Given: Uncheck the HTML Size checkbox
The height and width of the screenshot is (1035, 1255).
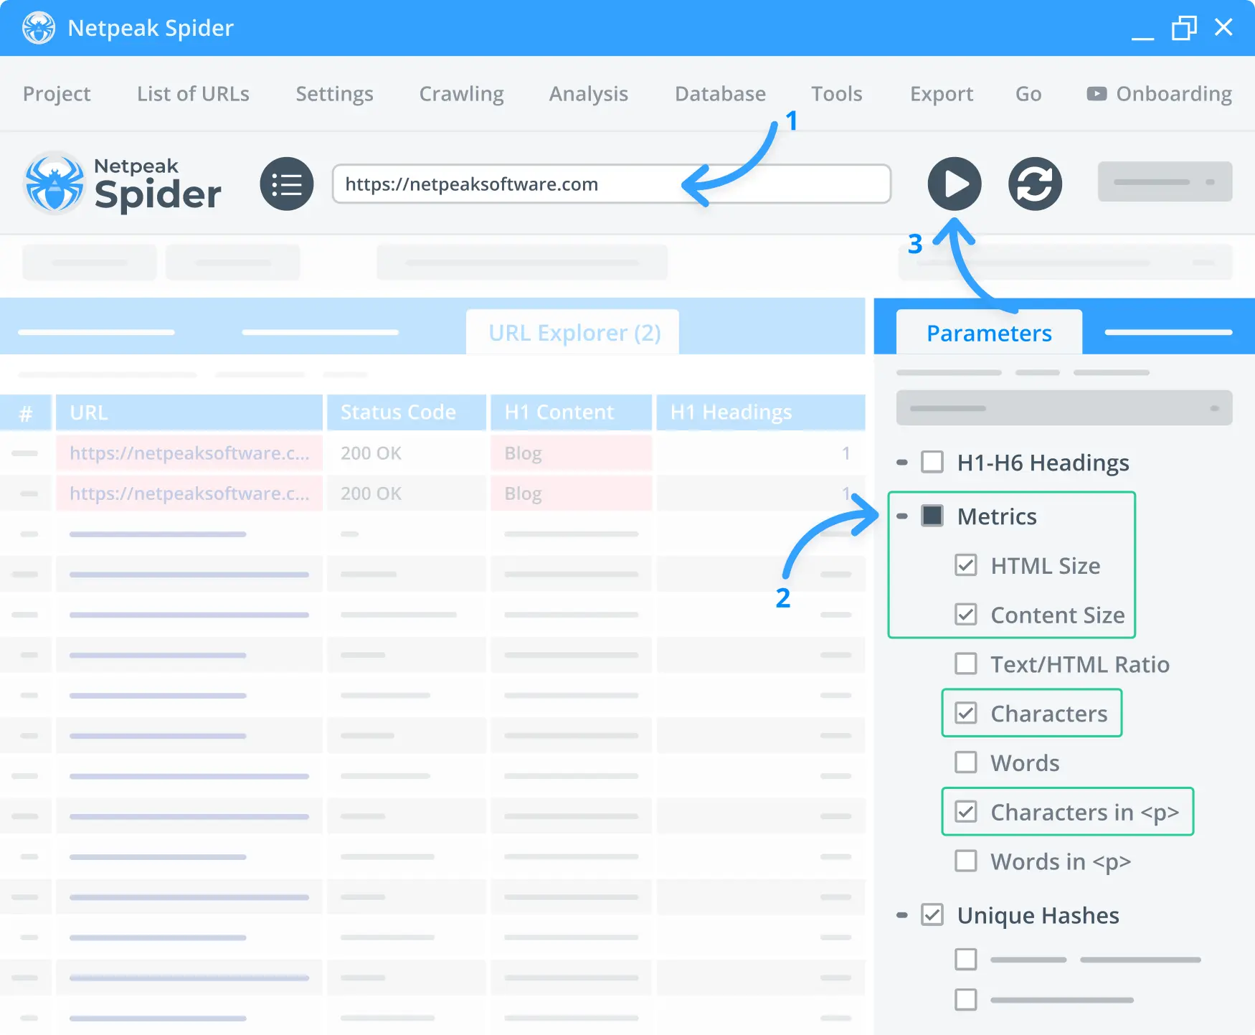Looking at the screenshot, I should (965, 565).
